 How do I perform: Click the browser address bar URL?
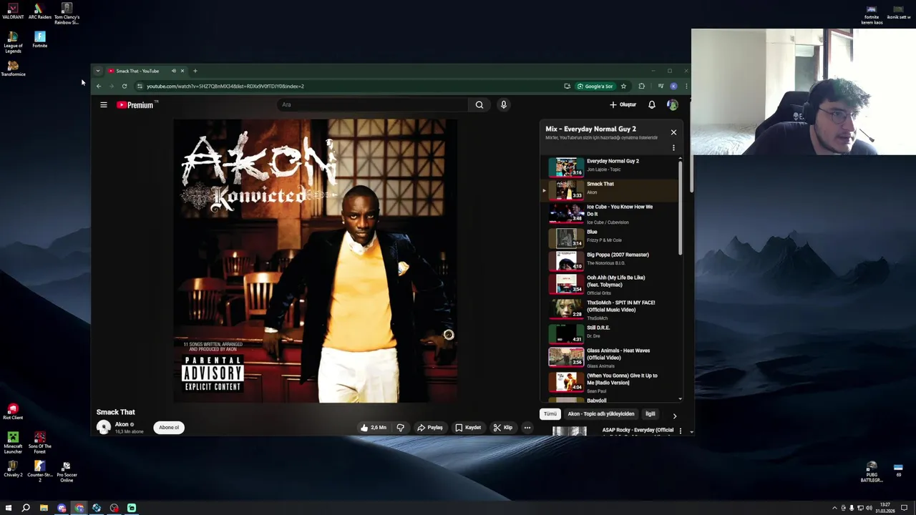click(225, 87)
